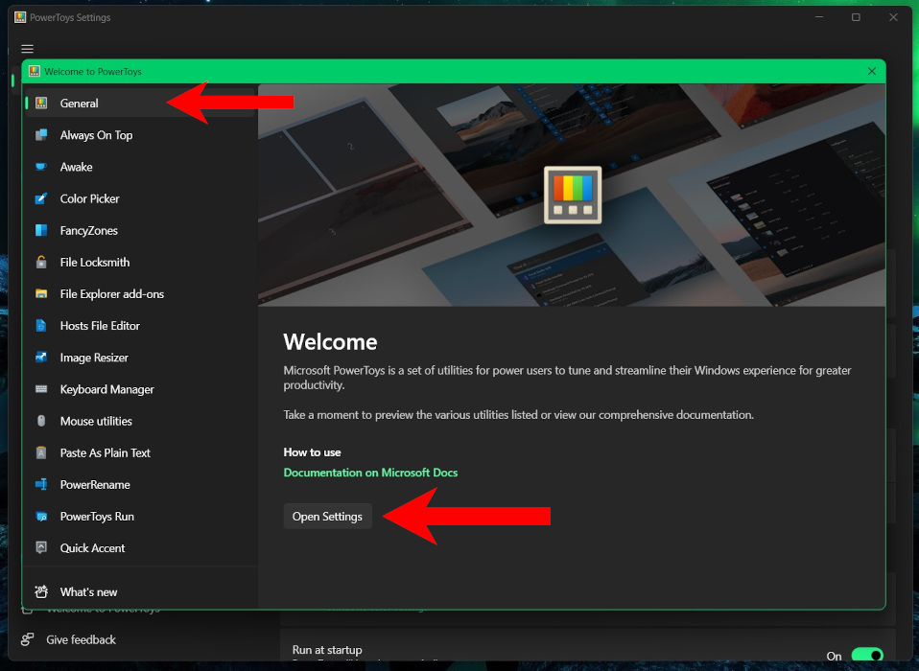Open PowerRename settings
The height and width of the screenshot is (671, 919).
(x=92, y=484)
